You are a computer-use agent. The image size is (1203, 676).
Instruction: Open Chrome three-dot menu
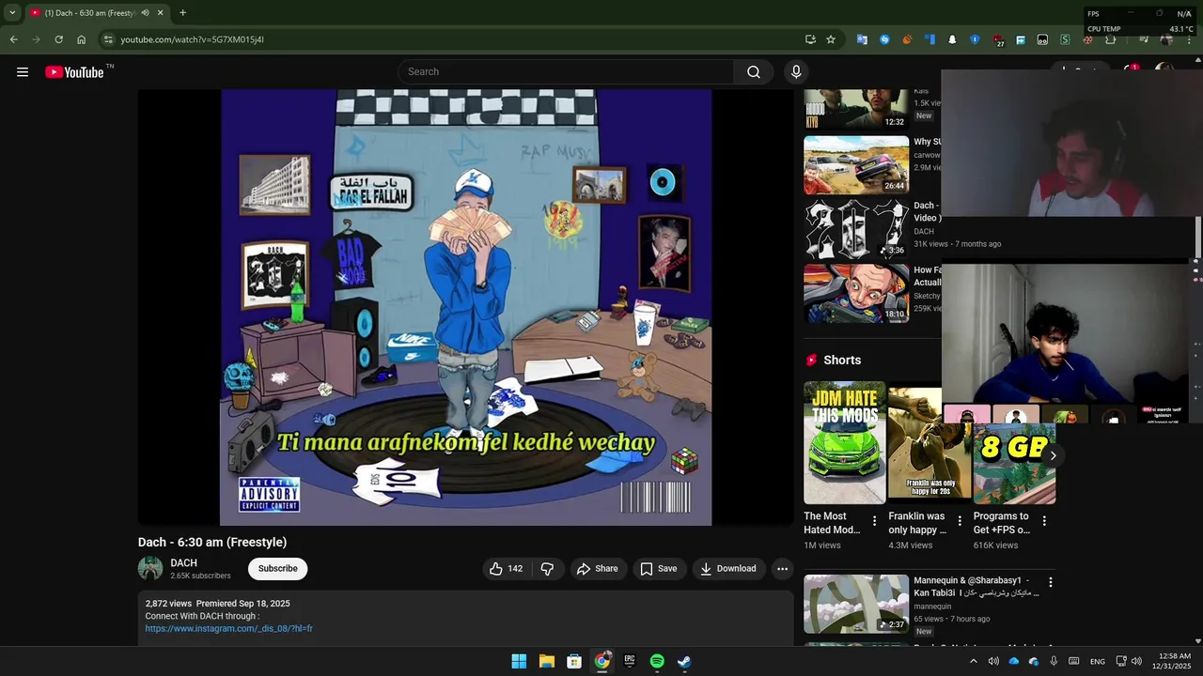[1190, 39]
